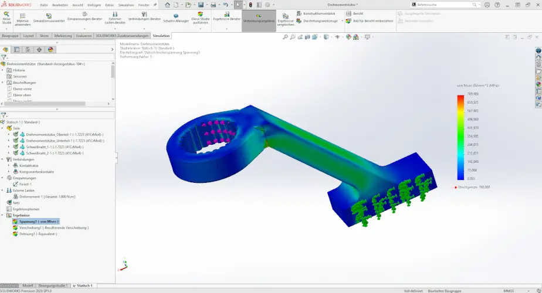This screenshot has height=293, width=542.
Task: Select the PropertyManager tab icon
Action: 16,50
